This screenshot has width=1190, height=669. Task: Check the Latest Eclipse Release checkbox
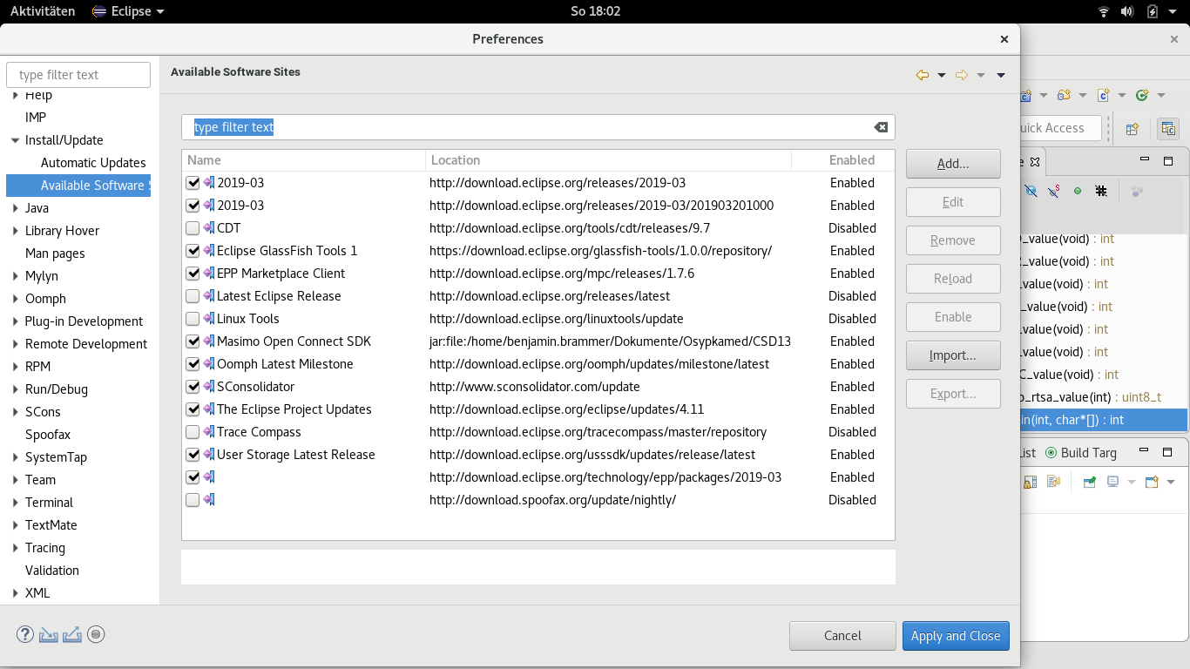(x=193, y=296)
